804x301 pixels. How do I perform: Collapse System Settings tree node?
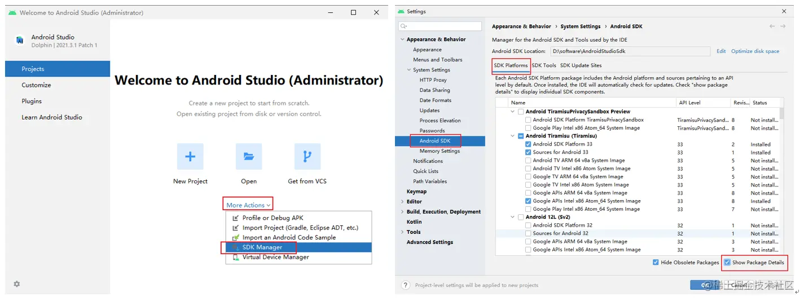[x=409, y=70]
